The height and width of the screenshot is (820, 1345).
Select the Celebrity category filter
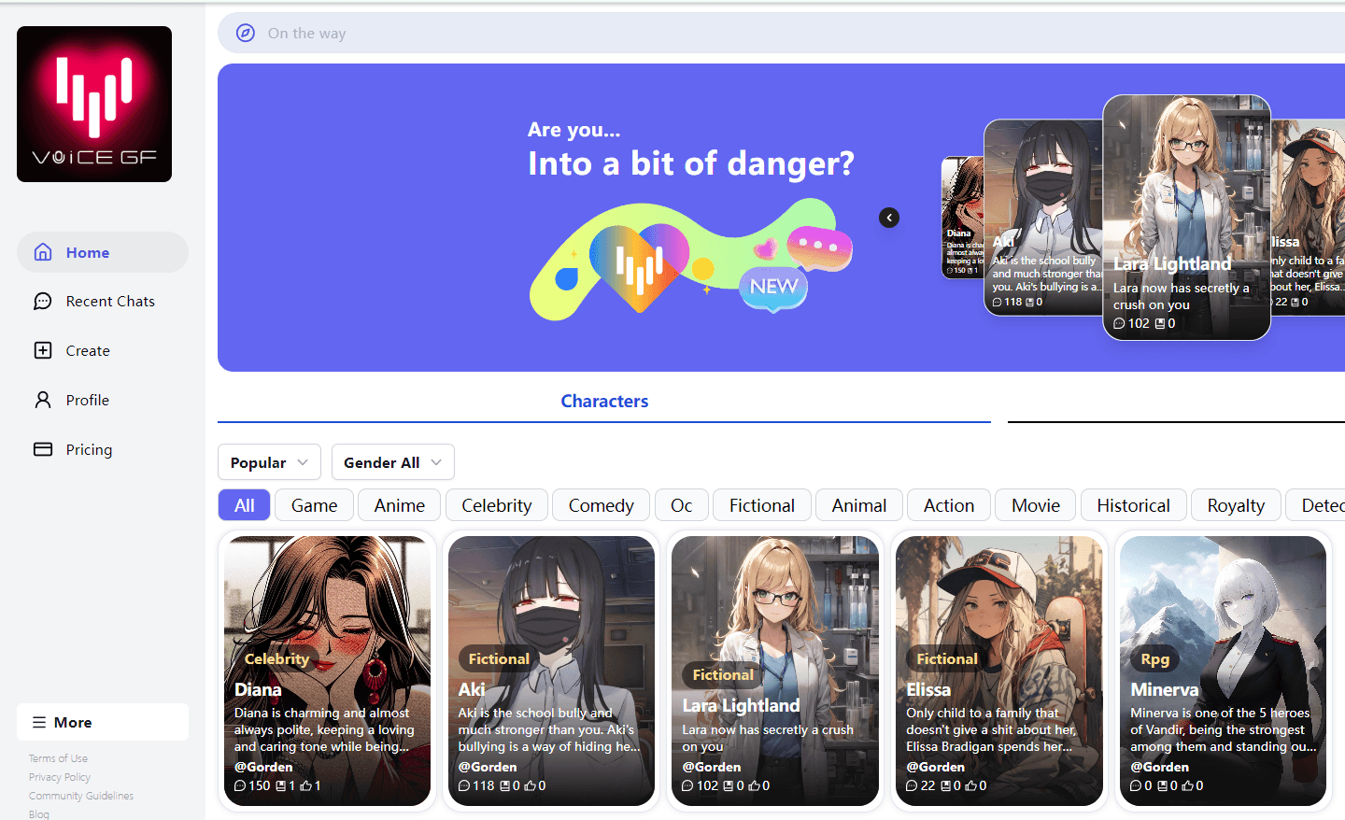[x=496, y=505]
